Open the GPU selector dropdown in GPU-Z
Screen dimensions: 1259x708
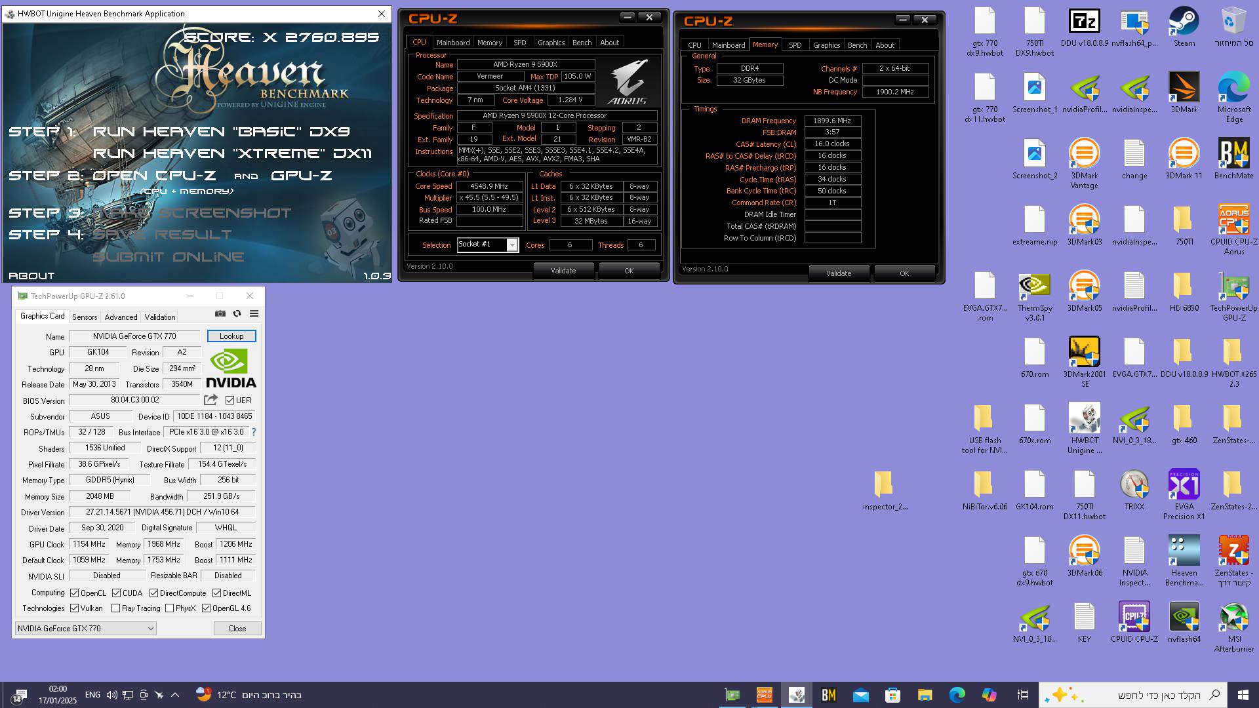(x=86, y=629)
